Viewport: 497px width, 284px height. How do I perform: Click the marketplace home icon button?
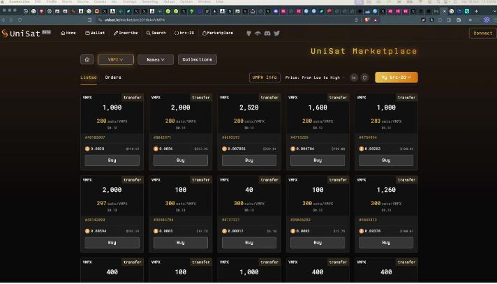pyautogui.click(x=87, y=59)
